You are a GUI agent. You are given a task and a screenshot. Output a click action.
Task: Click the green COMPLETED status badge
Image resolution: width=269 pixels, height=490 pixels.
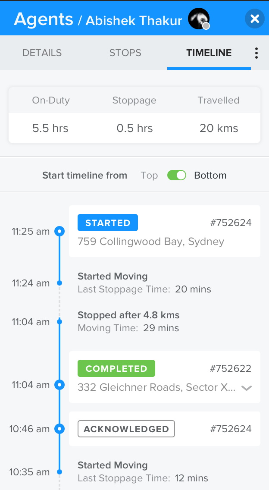116,368
